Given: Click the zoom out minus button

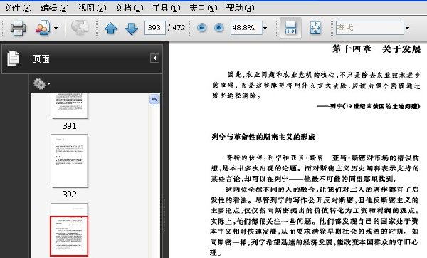Looking at the screenshot, I should tap(202, 28).
